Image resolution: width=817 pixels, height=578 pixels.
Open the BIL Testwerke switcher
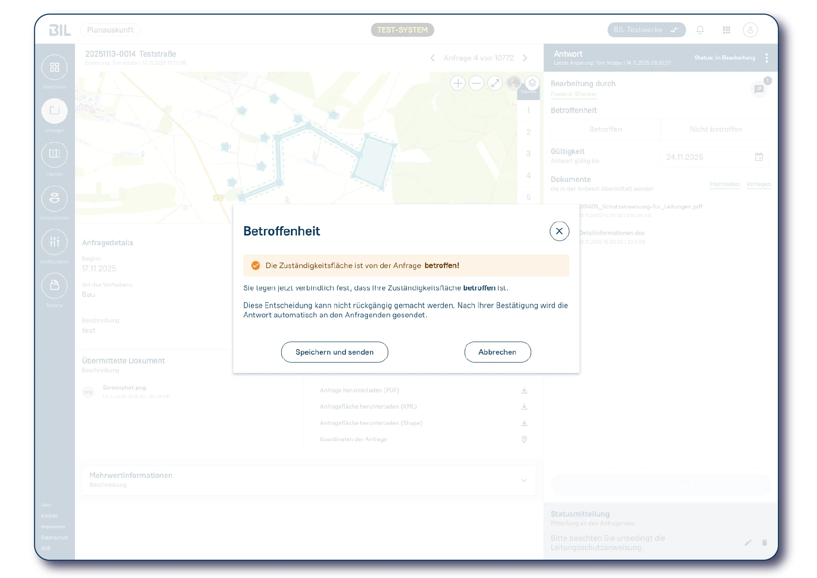(647, 30)
